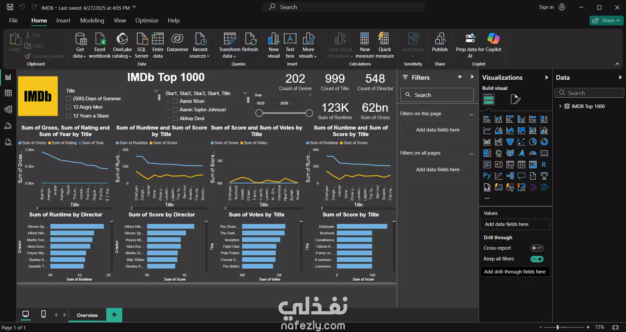Pick the scatter chart visual
The image size is (626, 332).
point(521,142)
